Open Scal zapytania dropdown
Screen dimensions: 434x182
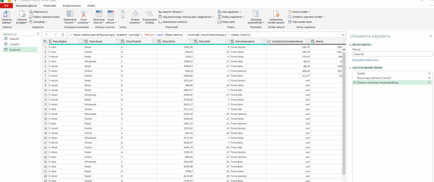click(x=229, y=12)
